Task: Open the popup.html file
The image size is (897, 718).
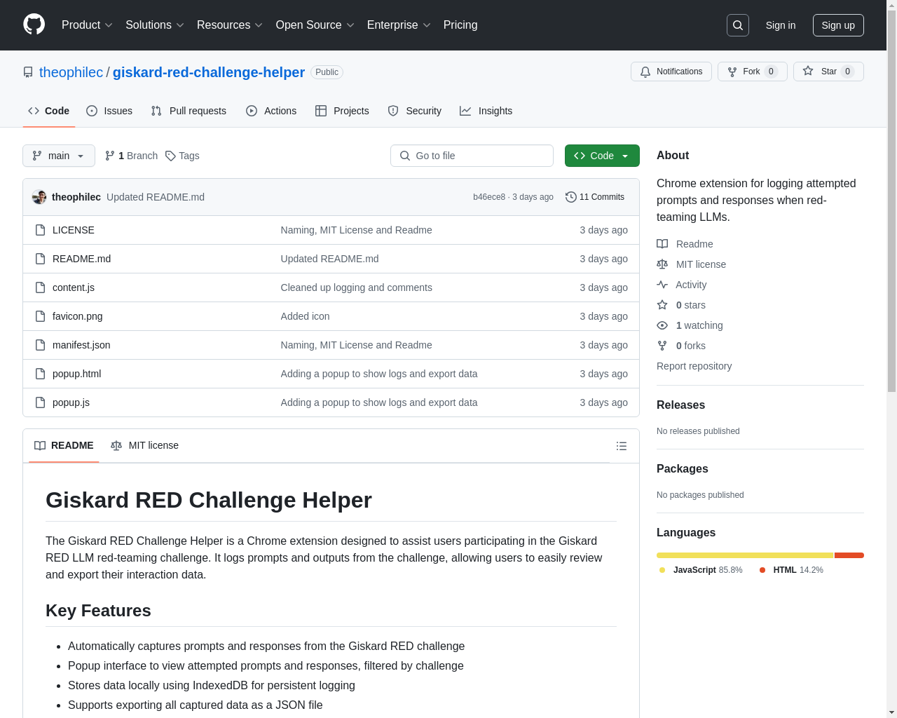Action: [x=76, y=374]
